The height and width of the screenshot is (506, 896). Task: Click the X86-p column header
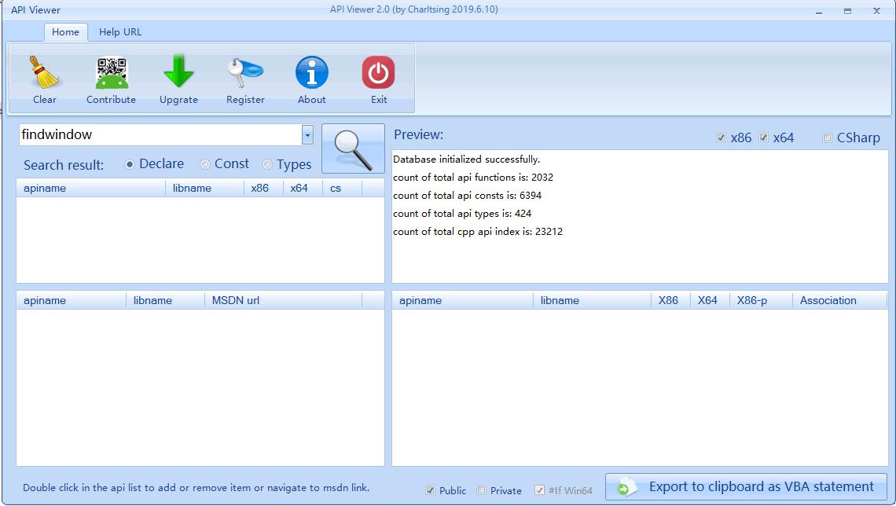click(761, 301)
